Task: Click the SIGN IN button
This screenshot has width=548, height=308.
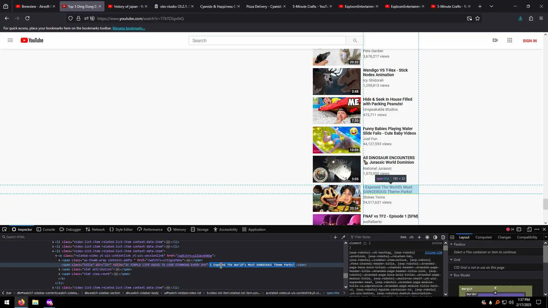Action: [529, 41]
